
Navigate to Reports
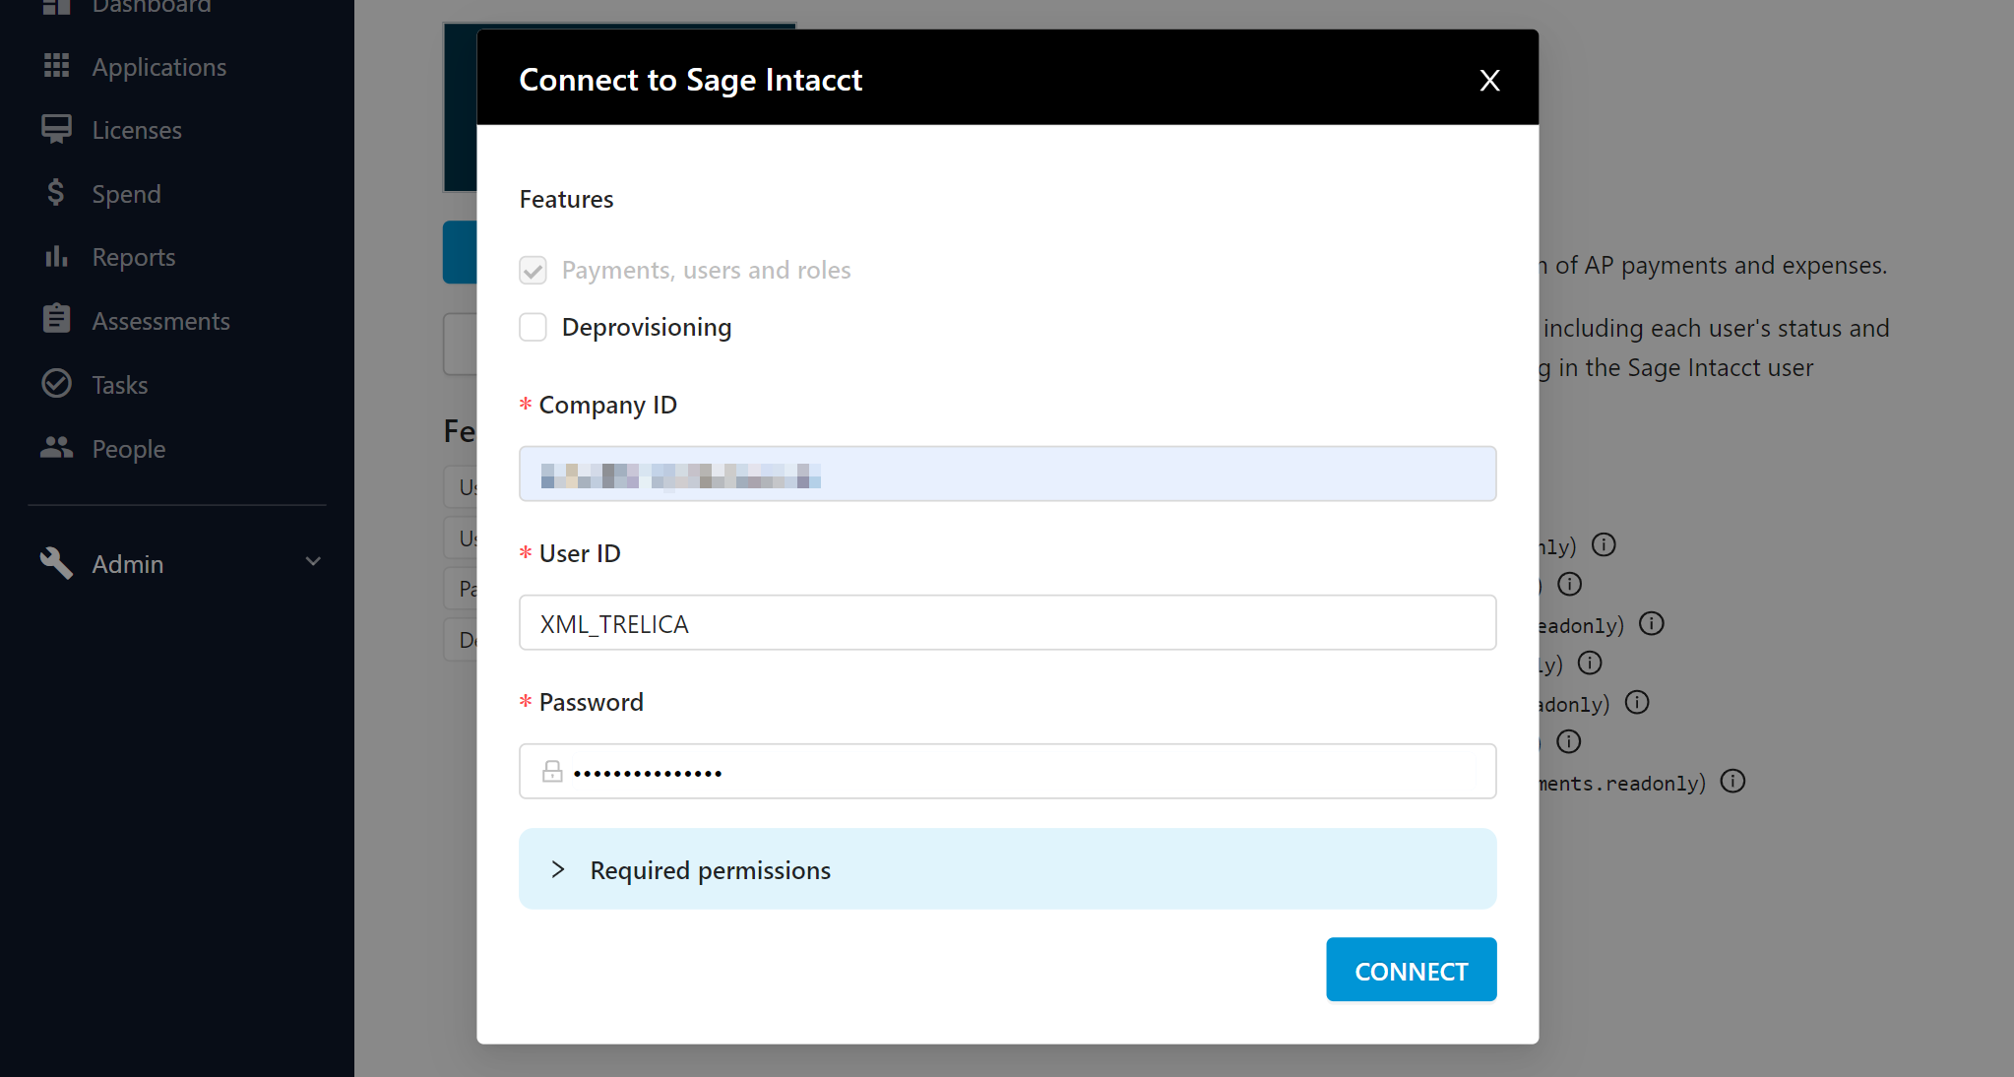pos(133,257)
